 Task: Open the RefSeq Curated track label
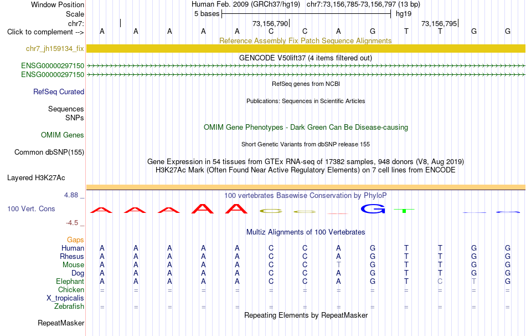59,91
